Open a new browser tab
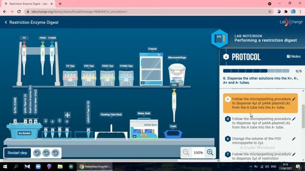The width and height of the screenshot is (305, 171). [x=60, y=4]
